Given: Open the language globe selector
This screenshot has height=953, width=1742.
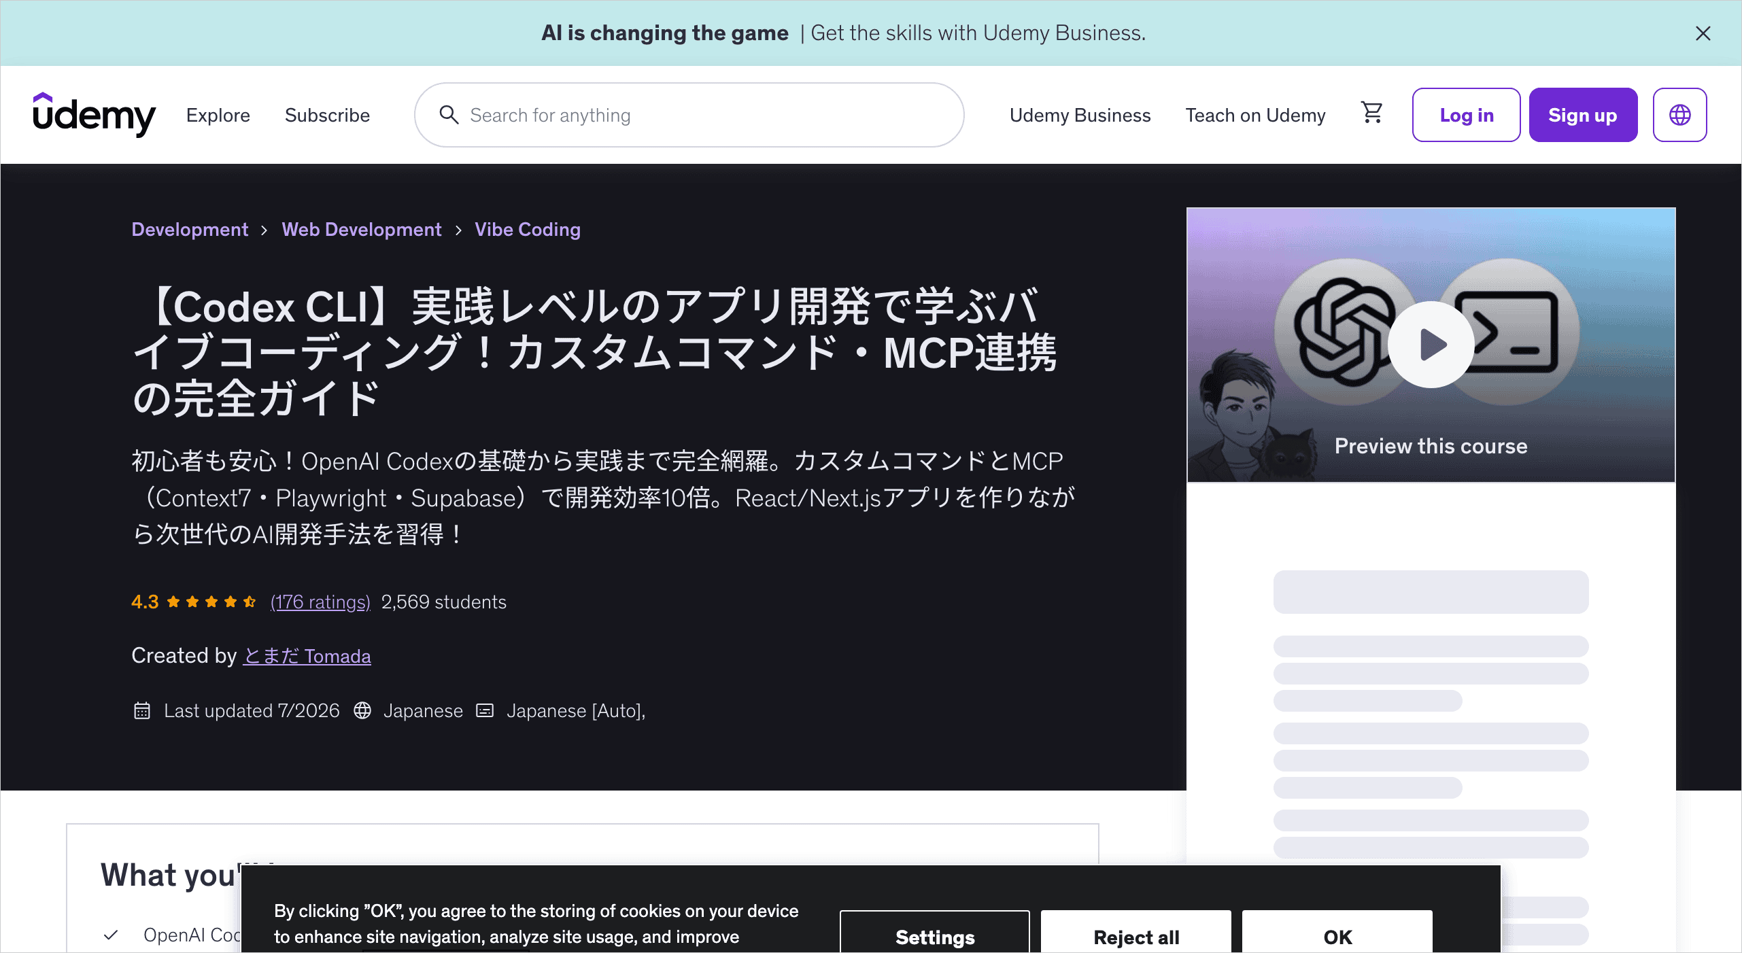Looking at the screenshot, I should click(1679, 115).
